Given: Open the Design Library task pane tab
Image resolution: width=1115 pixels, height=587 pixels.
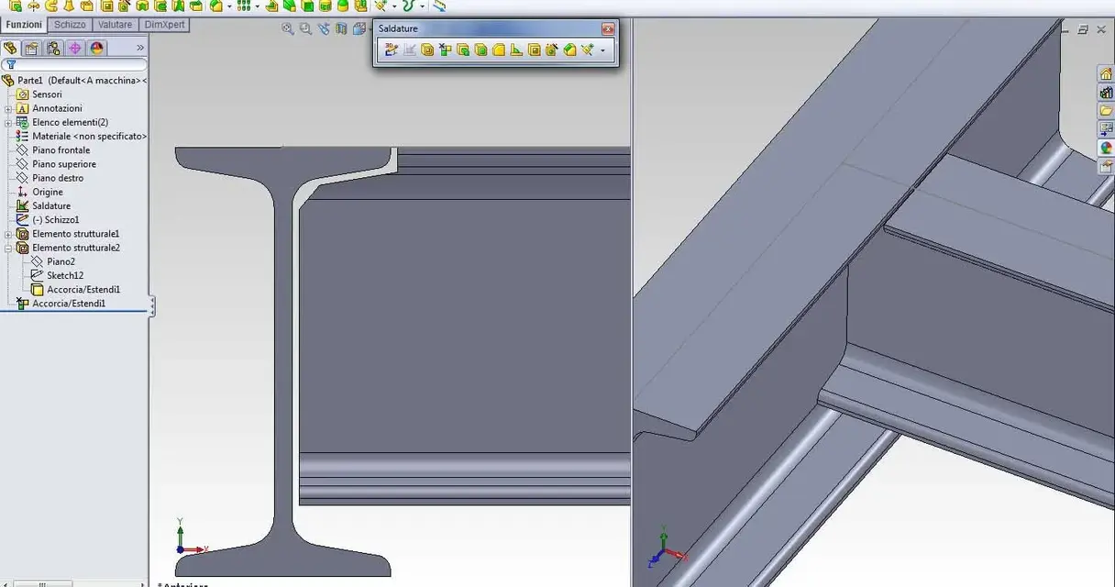Looking at the screenshot, I should tap(1106, 93).
